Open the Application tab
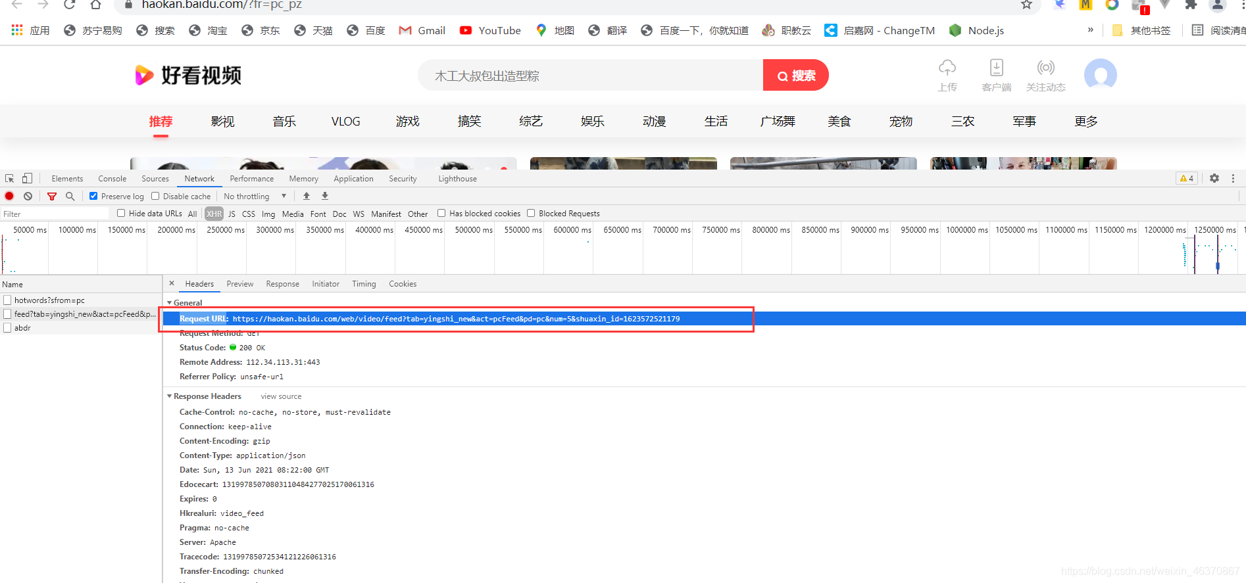Image resolution: width=1246 pixels, height=583 pixels. point(353,178)
